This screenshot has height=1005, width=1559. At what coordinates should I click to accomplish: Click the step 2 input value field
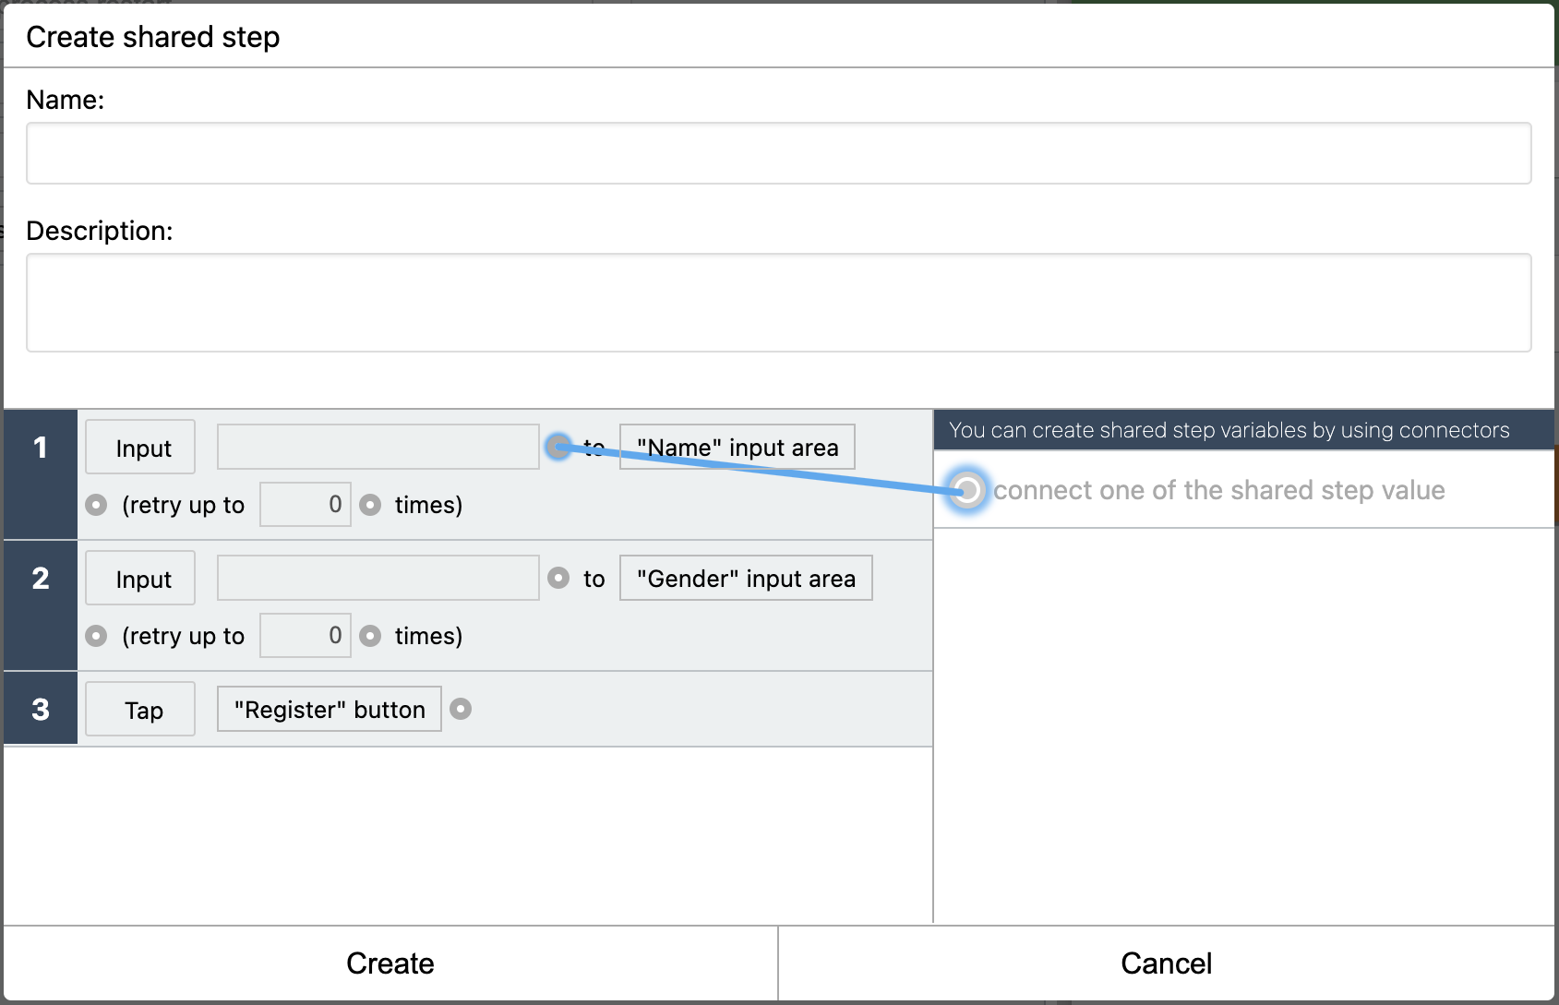pos(378,578)
